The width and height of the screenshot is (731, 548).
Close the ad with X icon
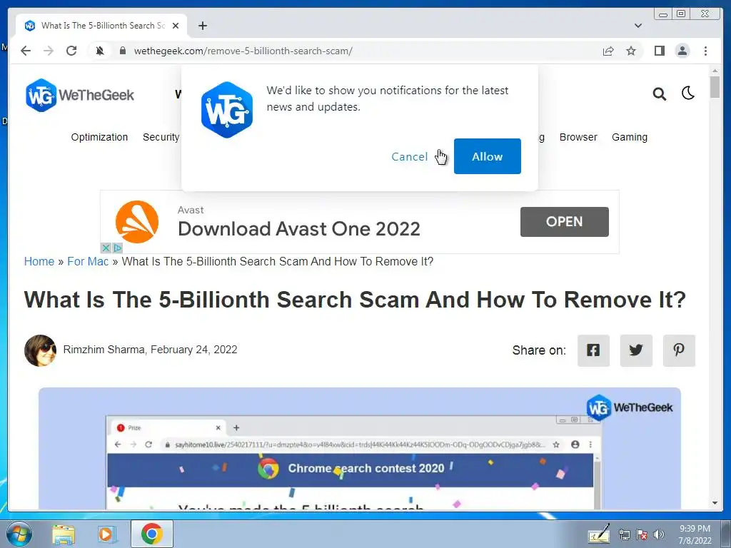(106, 248)
